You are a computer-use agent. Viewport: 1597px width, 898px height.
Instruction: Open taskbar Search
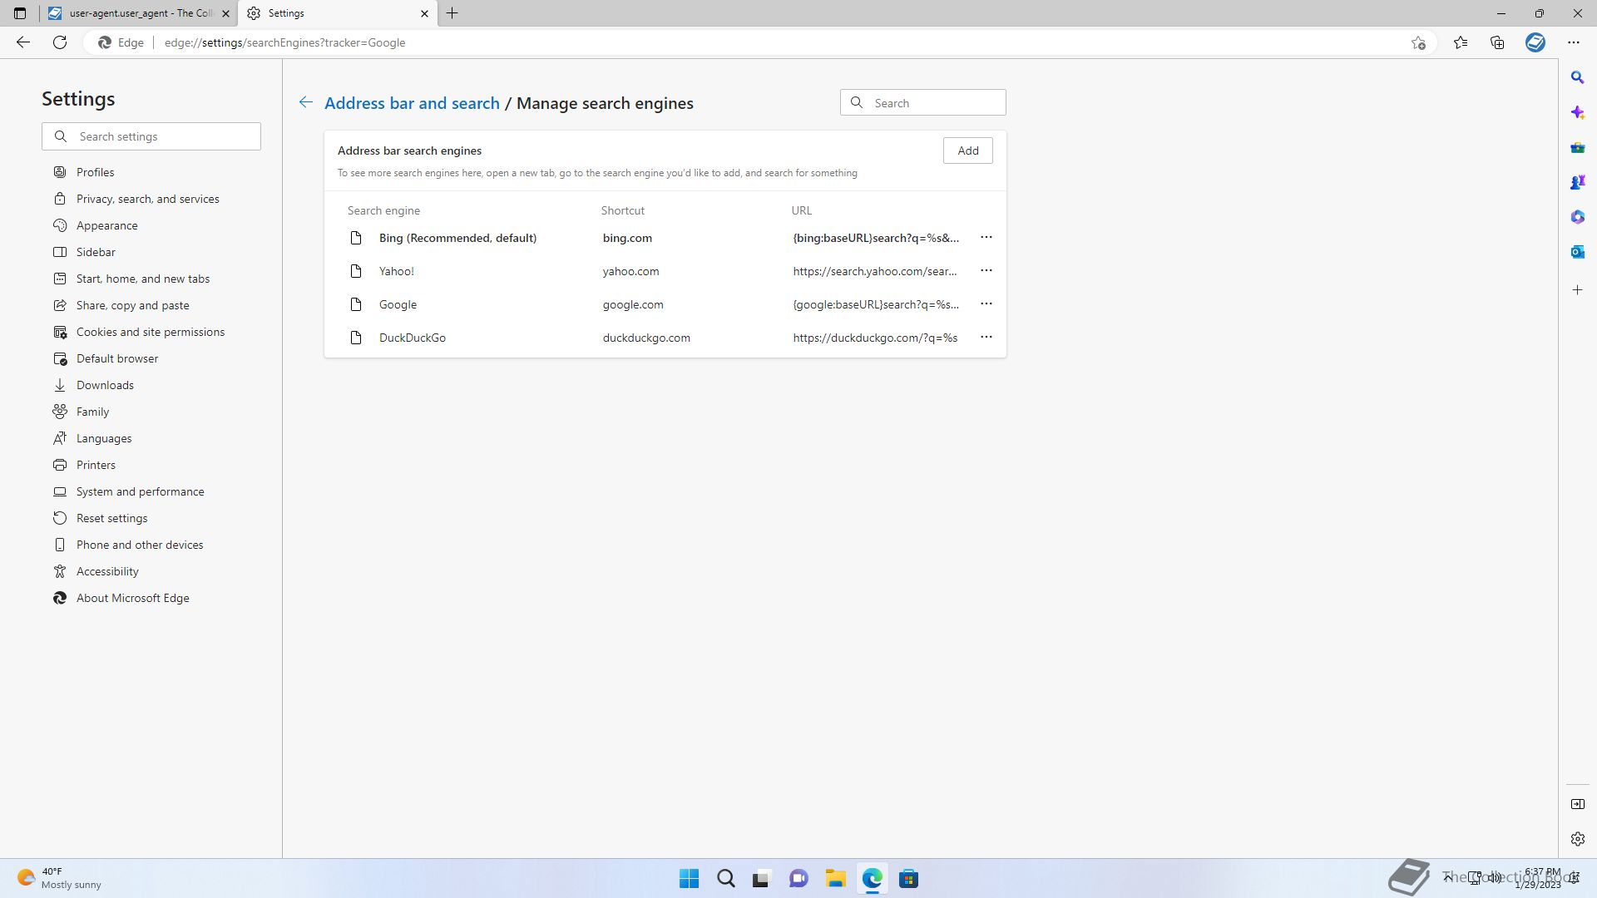coord(725,879)
